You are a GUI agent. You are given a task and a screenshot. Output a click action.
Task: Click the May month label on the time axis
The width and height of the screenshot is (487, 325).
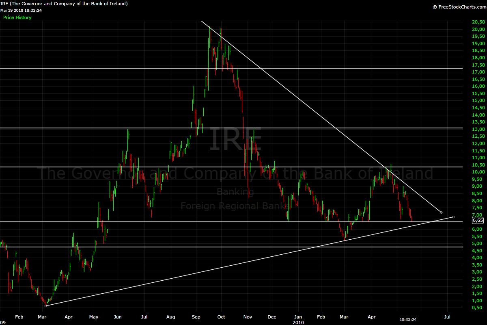(x=94, y=316)
